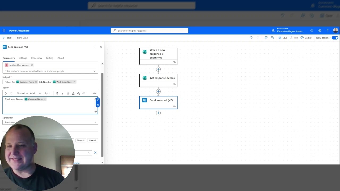Open the font color picker
340x191 pixels.
point(73,93)
